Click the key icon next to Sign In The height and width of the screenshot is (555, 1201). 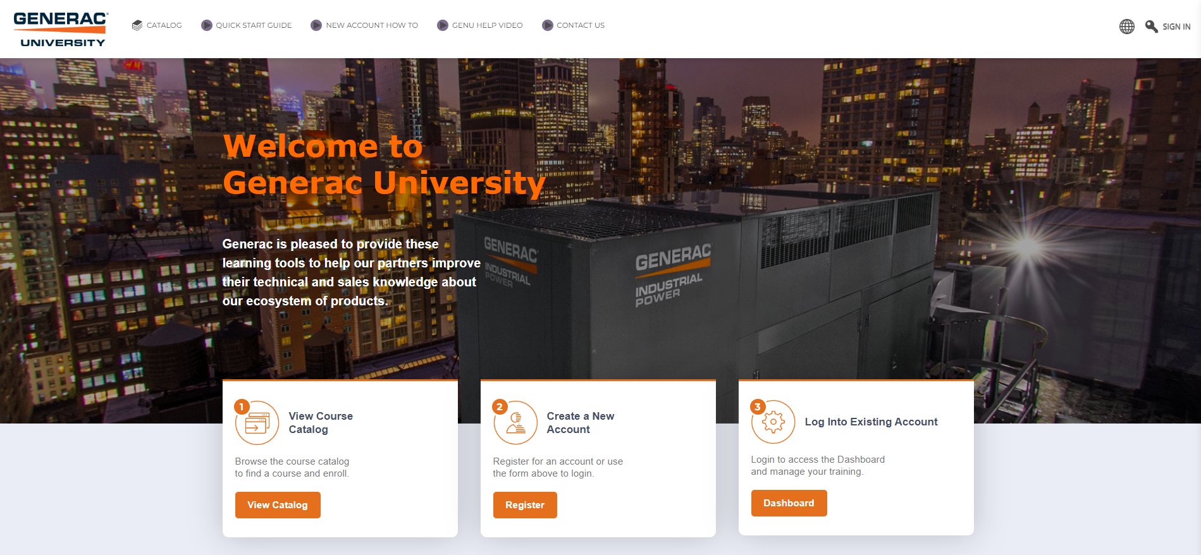(1151, 27)
